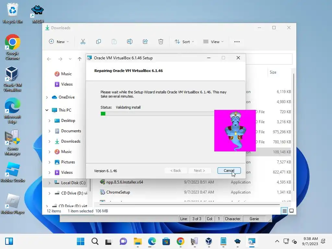Click the Paste icon in Downloads toolbar
The width and height of the screenshot is (332, 249).
pos(114,42)
